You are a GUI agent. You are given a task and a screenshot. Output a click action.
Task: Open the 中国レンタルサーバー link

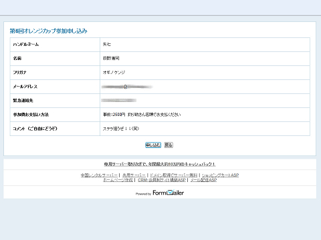point(99,175)
